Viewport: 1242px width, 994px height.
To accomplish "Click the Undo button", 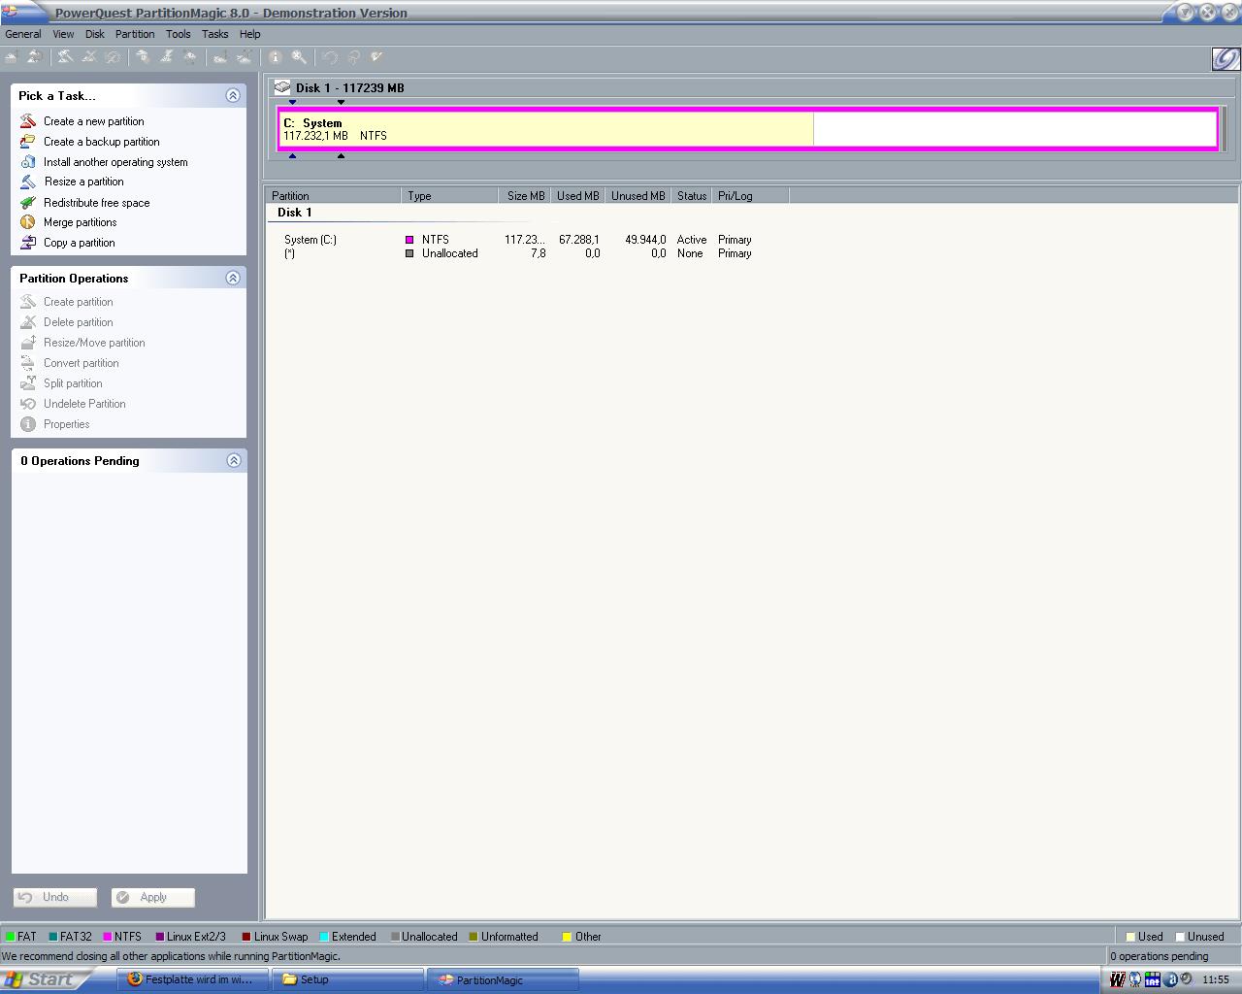I will click(x=55, y=897).
